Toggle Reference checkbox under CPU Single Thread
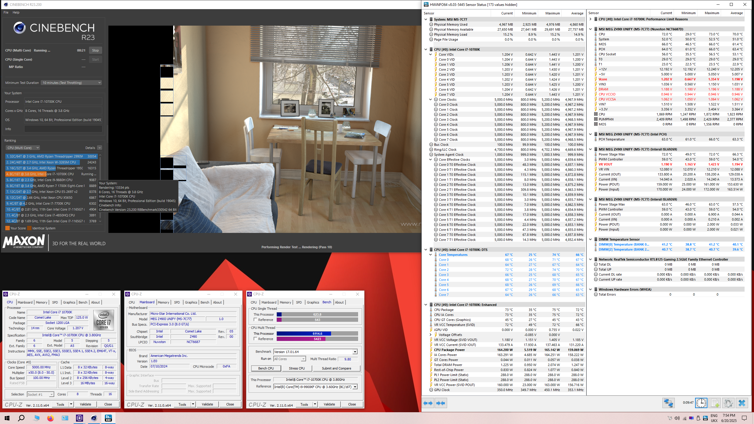This screenshot has width=754, height=424. pyautogui.click(x=255, y=319)
